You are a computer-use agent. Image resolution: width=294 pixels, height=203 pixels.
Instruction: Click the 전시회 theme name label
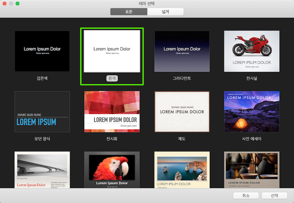click(112, 139)
